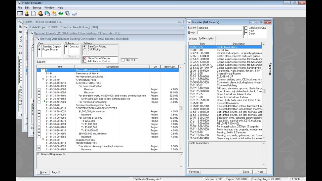Switch to By Item tab

[193, 39]
